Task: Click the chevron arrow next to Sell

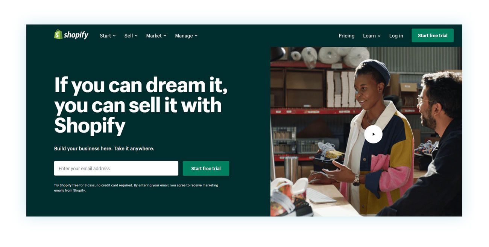Action: coord(136,36)
